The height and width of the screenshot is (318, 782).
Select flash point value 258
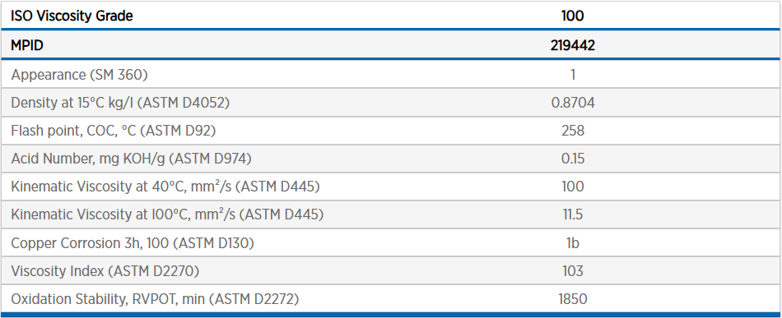[x=573, y=131]
